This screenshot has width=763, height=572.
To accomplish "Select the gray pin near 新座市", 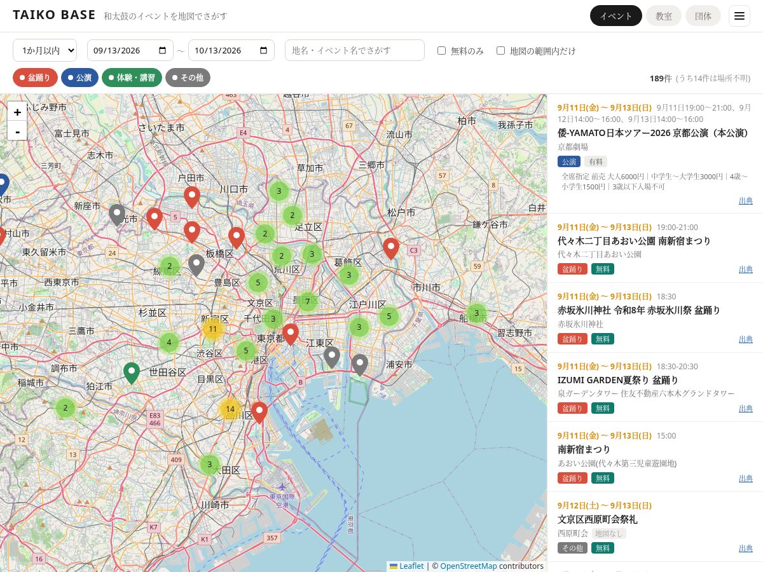I will pos(116,215).
